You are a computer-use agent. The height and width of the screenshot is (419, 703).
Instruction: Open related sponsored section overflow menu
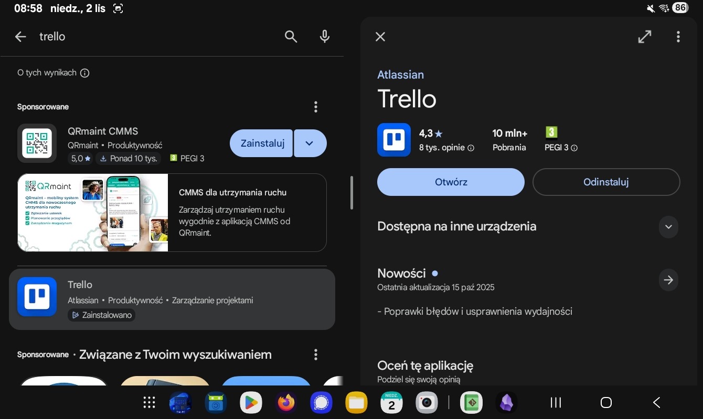point(315,355)
